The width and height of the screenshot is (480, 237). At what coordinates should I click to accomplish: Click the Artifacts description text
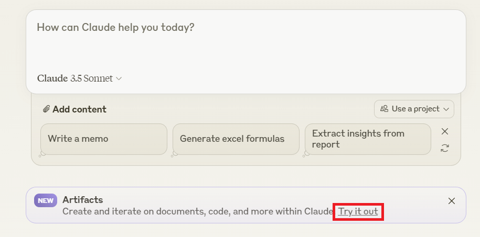click(x=197, y=211)
